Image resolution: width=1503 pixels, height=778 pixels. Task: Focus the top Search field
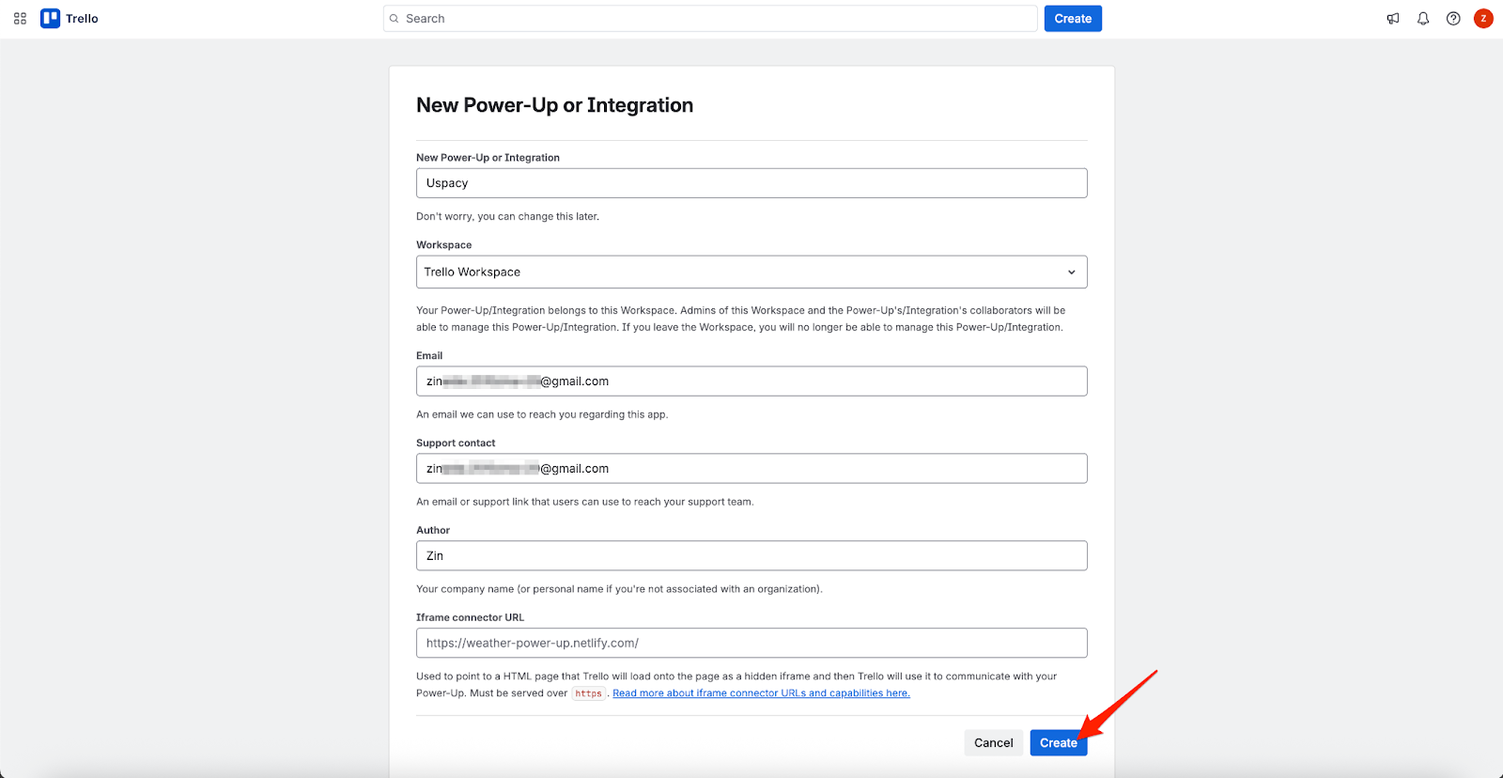pos(714,19)
